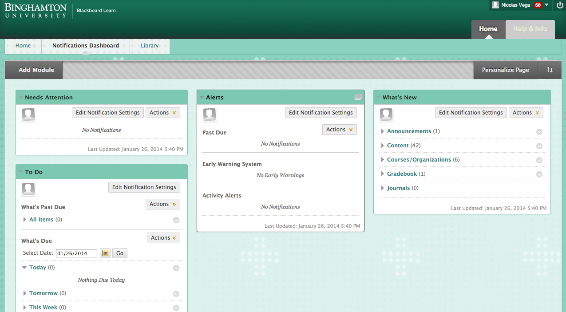Click the calendar date picker icon
The width and height of the screenshot is (566, 312).
pos(105,253)
